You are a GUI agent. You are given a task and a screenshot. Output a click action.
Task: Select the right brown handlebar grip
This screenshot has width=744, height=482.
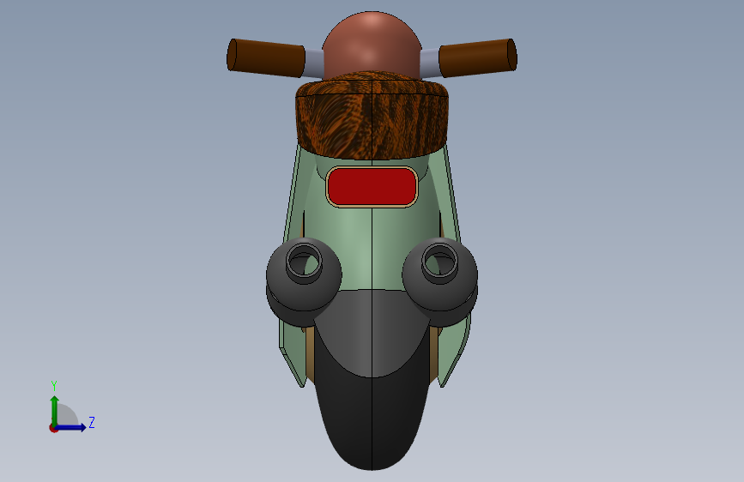point(478,57)
